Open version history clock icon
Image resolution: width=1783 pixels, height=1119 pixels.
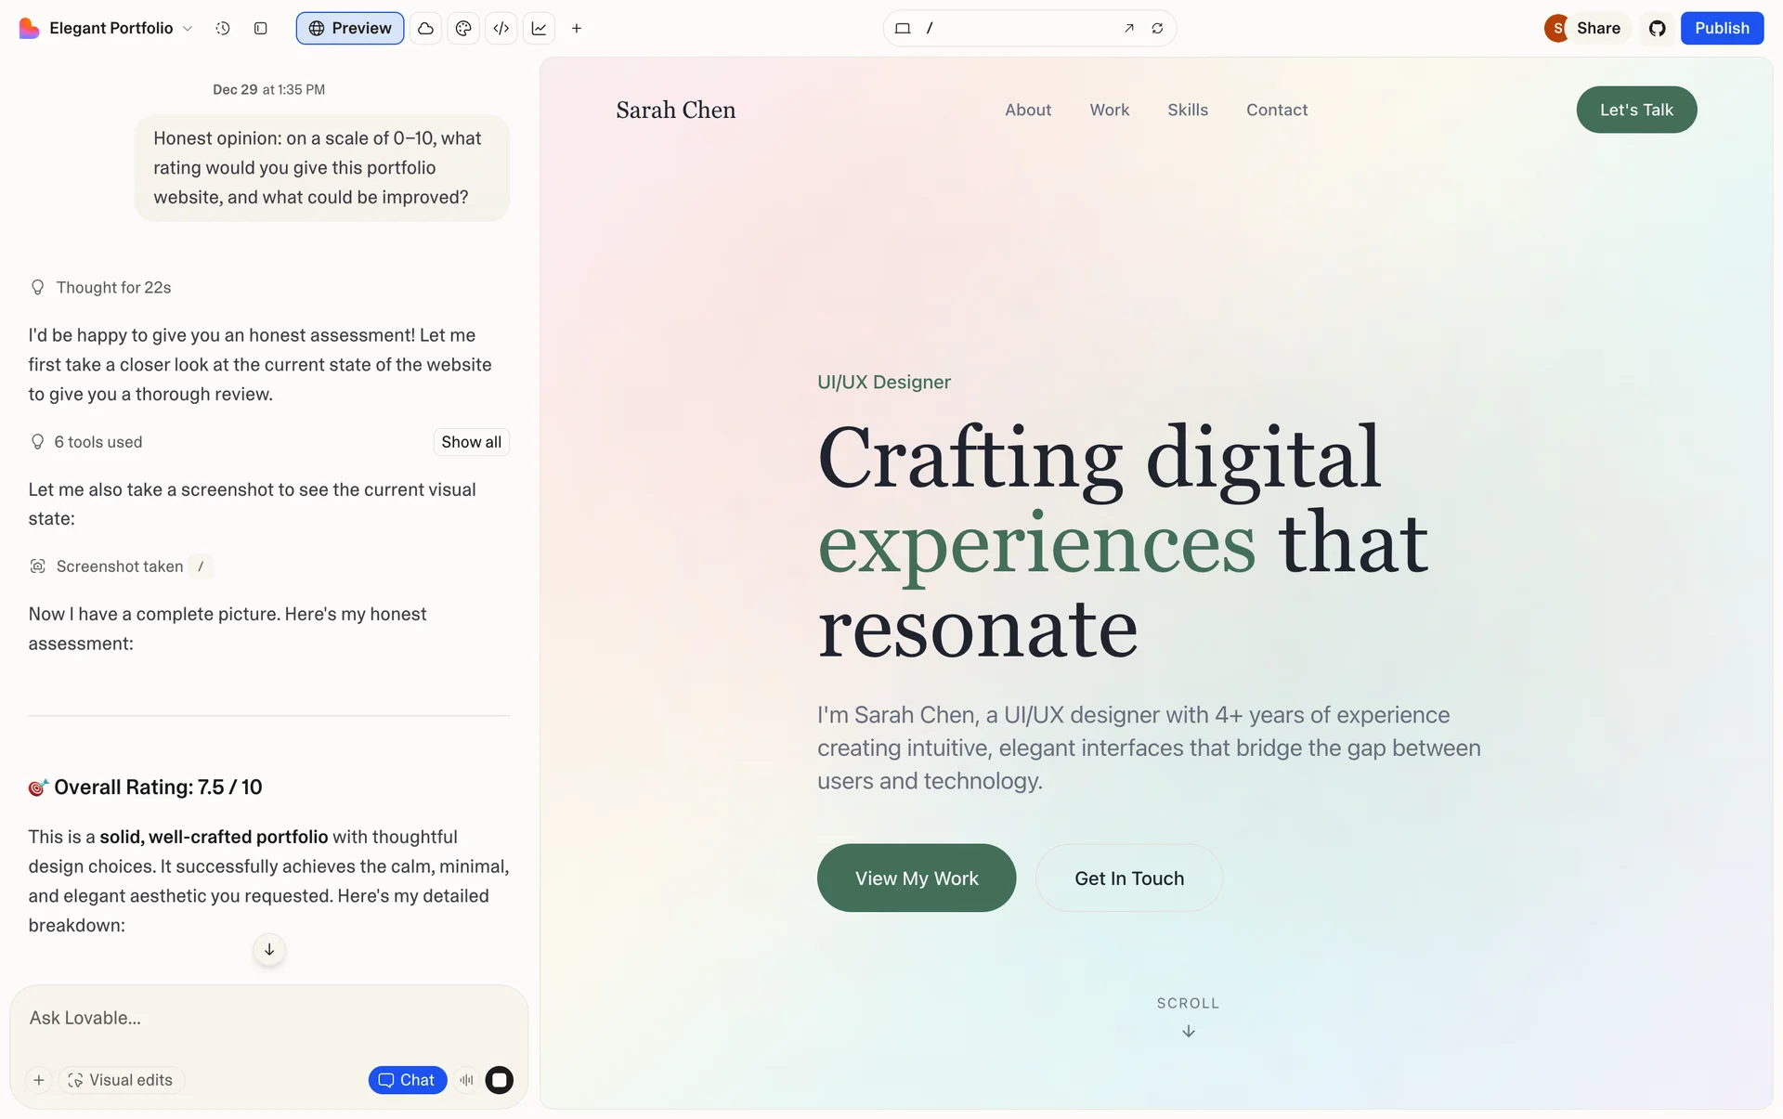[223, 28]
